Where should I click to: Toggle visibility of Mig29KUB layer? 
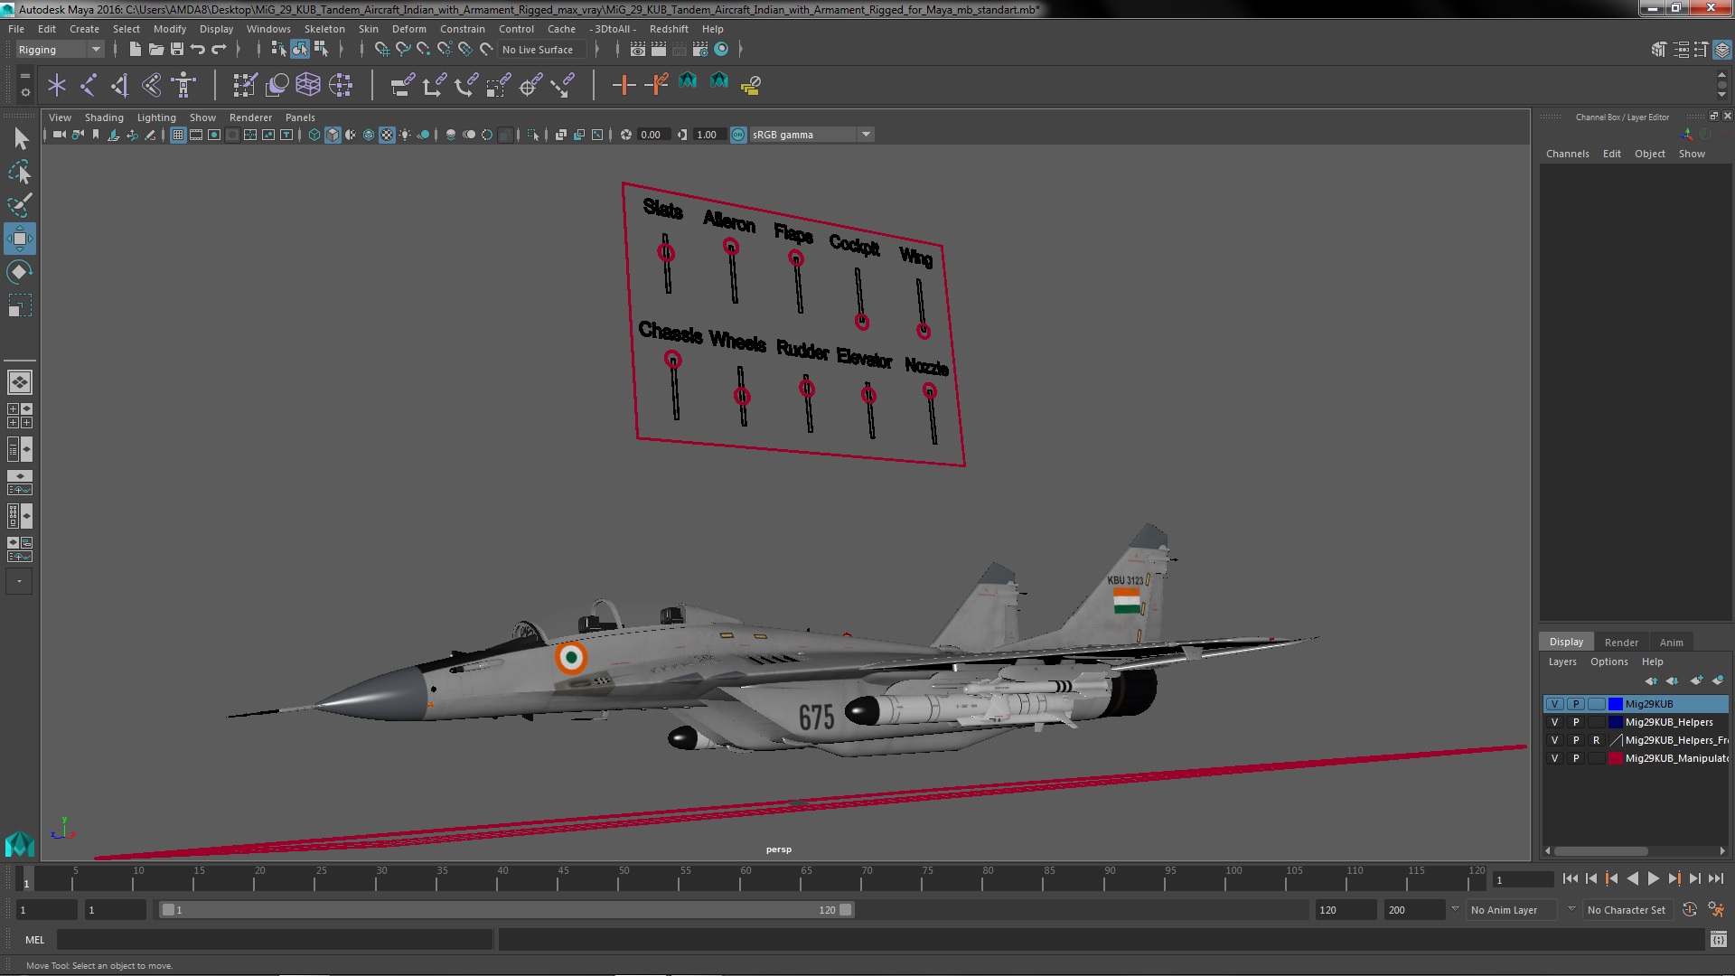[x=1554, y=704]
